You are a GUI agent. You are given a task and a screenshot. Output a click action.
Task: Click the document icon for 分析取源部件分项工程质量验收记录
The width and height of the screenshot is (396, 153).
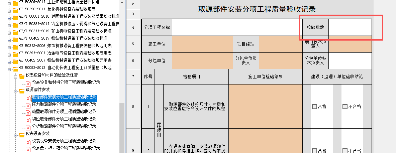[x=28, y=126]
